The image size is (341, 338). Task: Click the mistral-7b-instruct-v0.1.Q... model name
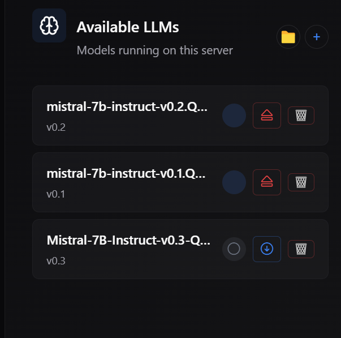[126, 174]
